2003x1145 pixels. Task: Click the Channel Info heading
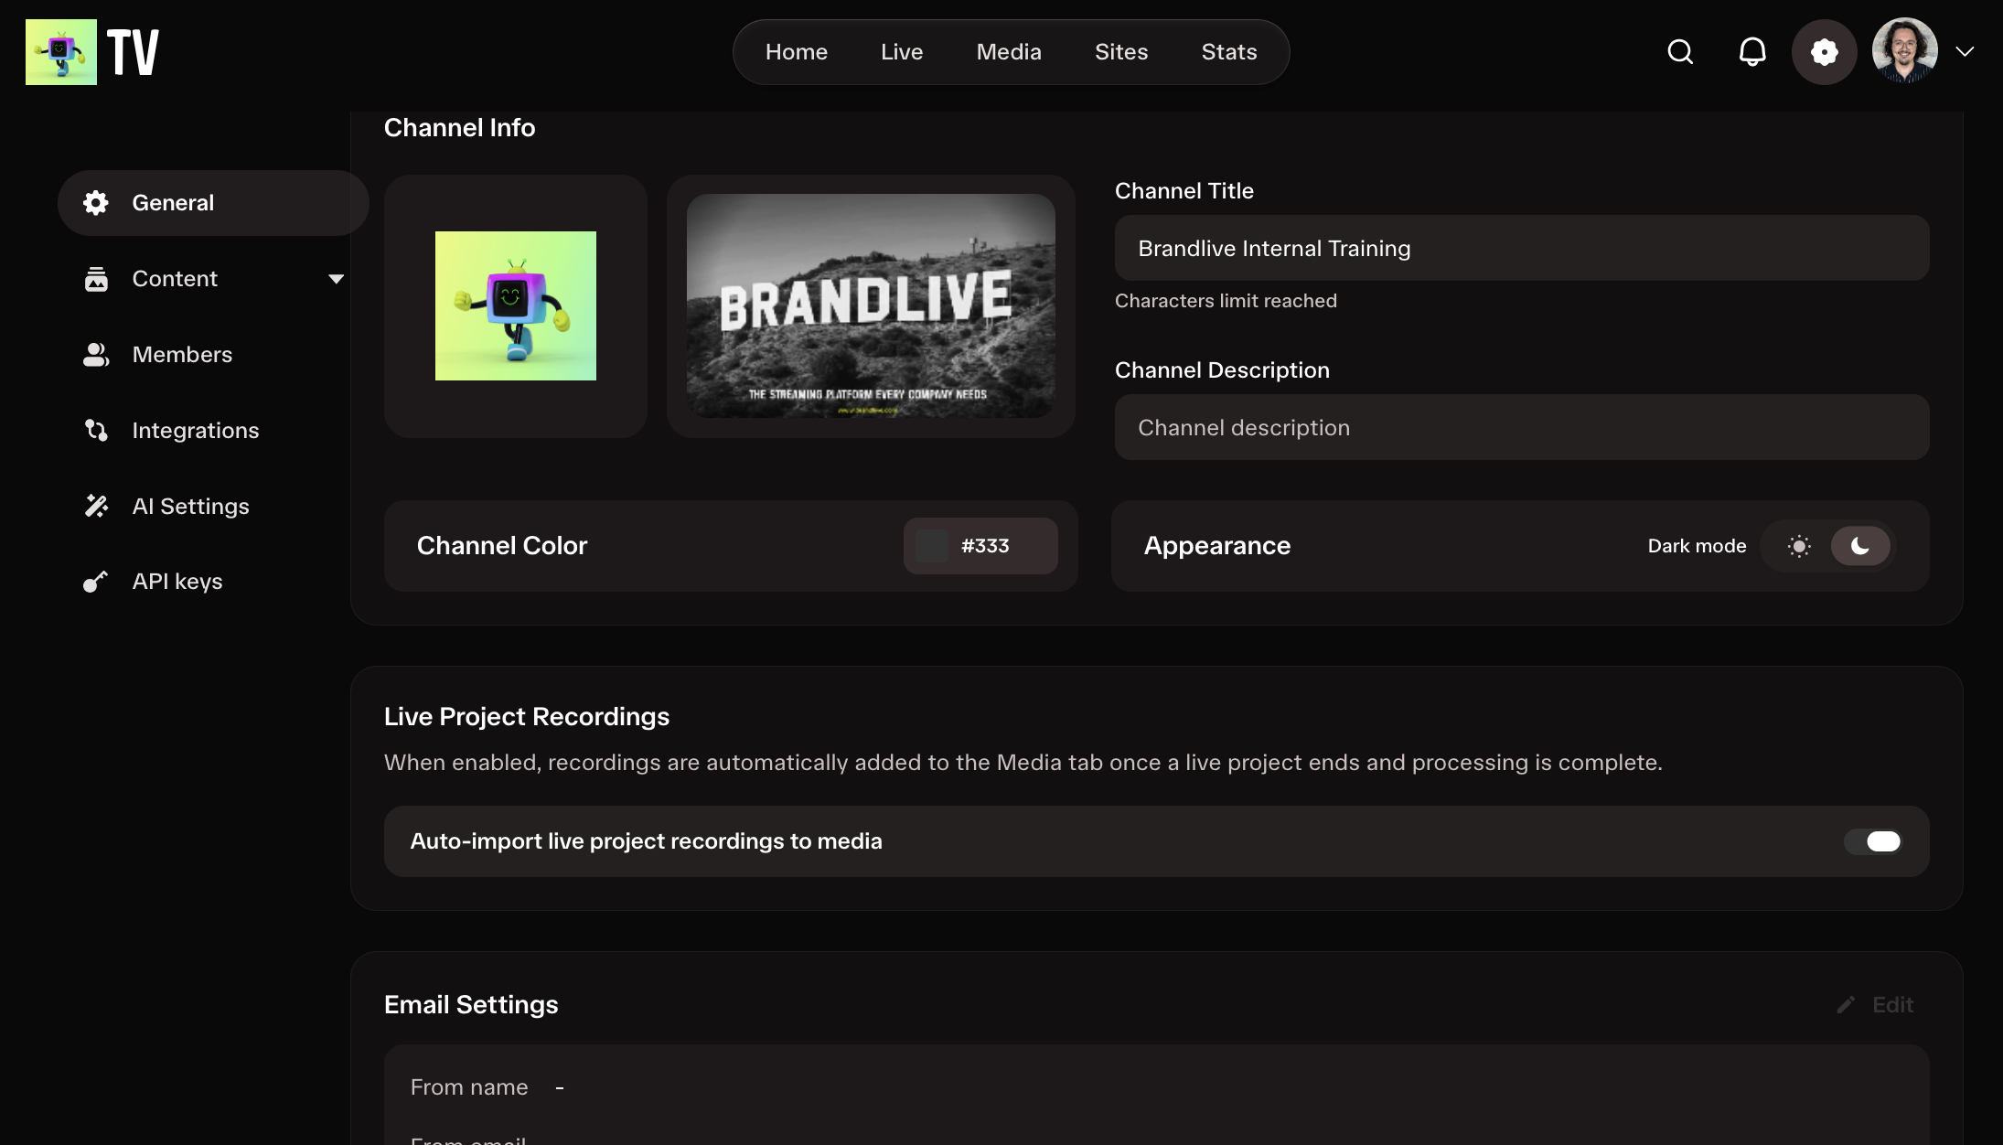pos(460,128)
